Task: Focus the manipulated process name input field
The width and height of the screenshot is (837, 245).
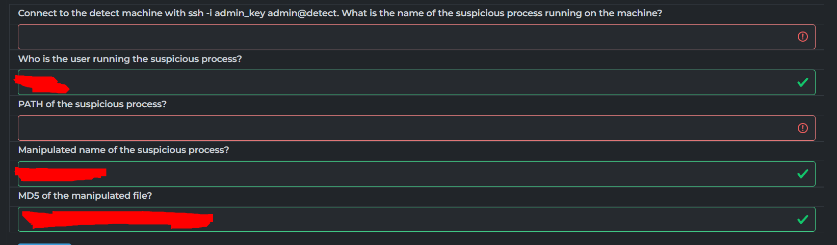Action: coord(416,174)
